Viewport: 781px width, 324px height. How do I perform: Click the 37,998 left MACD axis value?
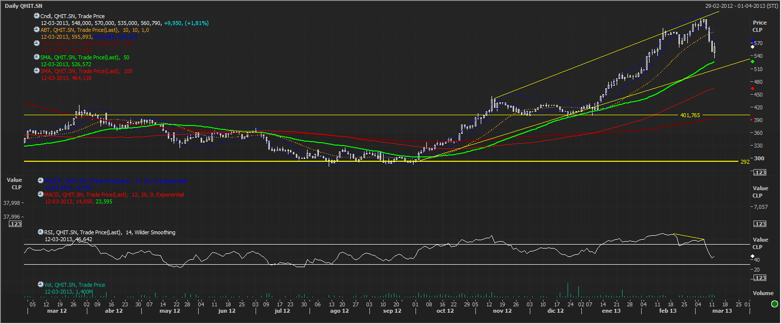click(12, 203)
